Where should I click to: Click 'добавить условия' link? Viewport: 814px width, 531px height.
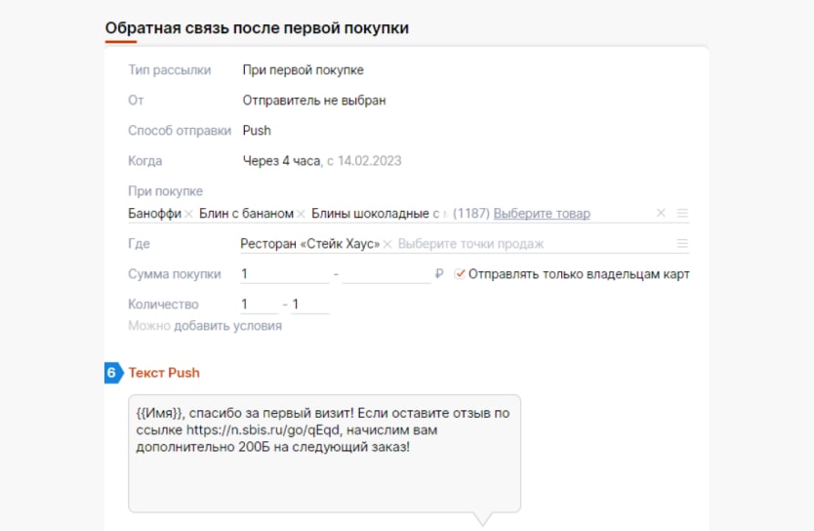tap(227, 326)
